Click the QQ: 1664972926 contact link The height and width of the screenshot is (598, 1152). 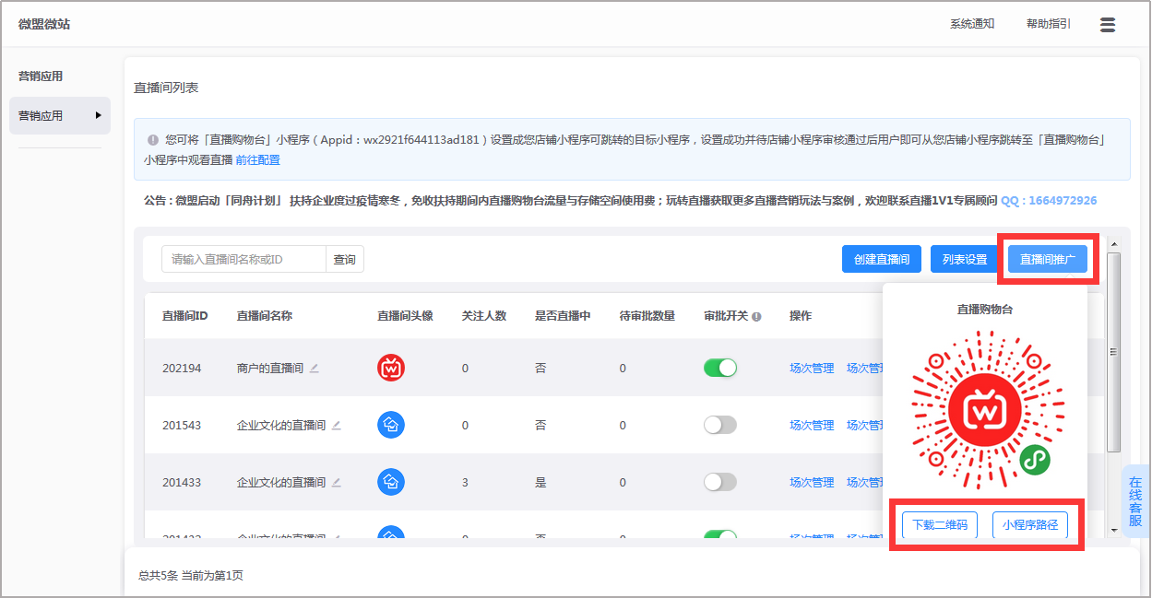tap(1049, 201)
